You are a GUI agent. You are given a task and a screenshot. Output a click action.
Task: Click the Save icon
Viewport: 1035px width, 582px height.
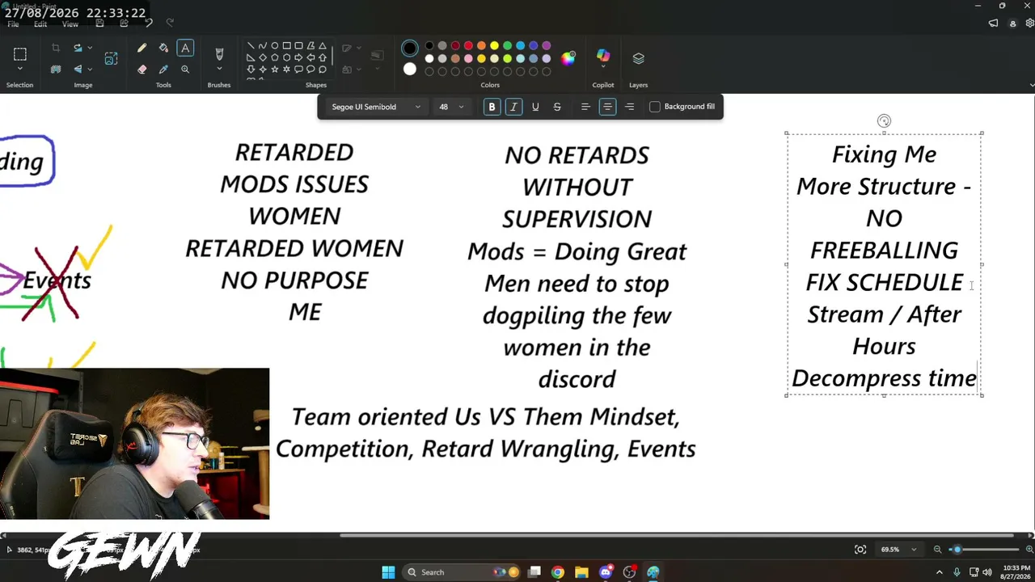(99, 23)
